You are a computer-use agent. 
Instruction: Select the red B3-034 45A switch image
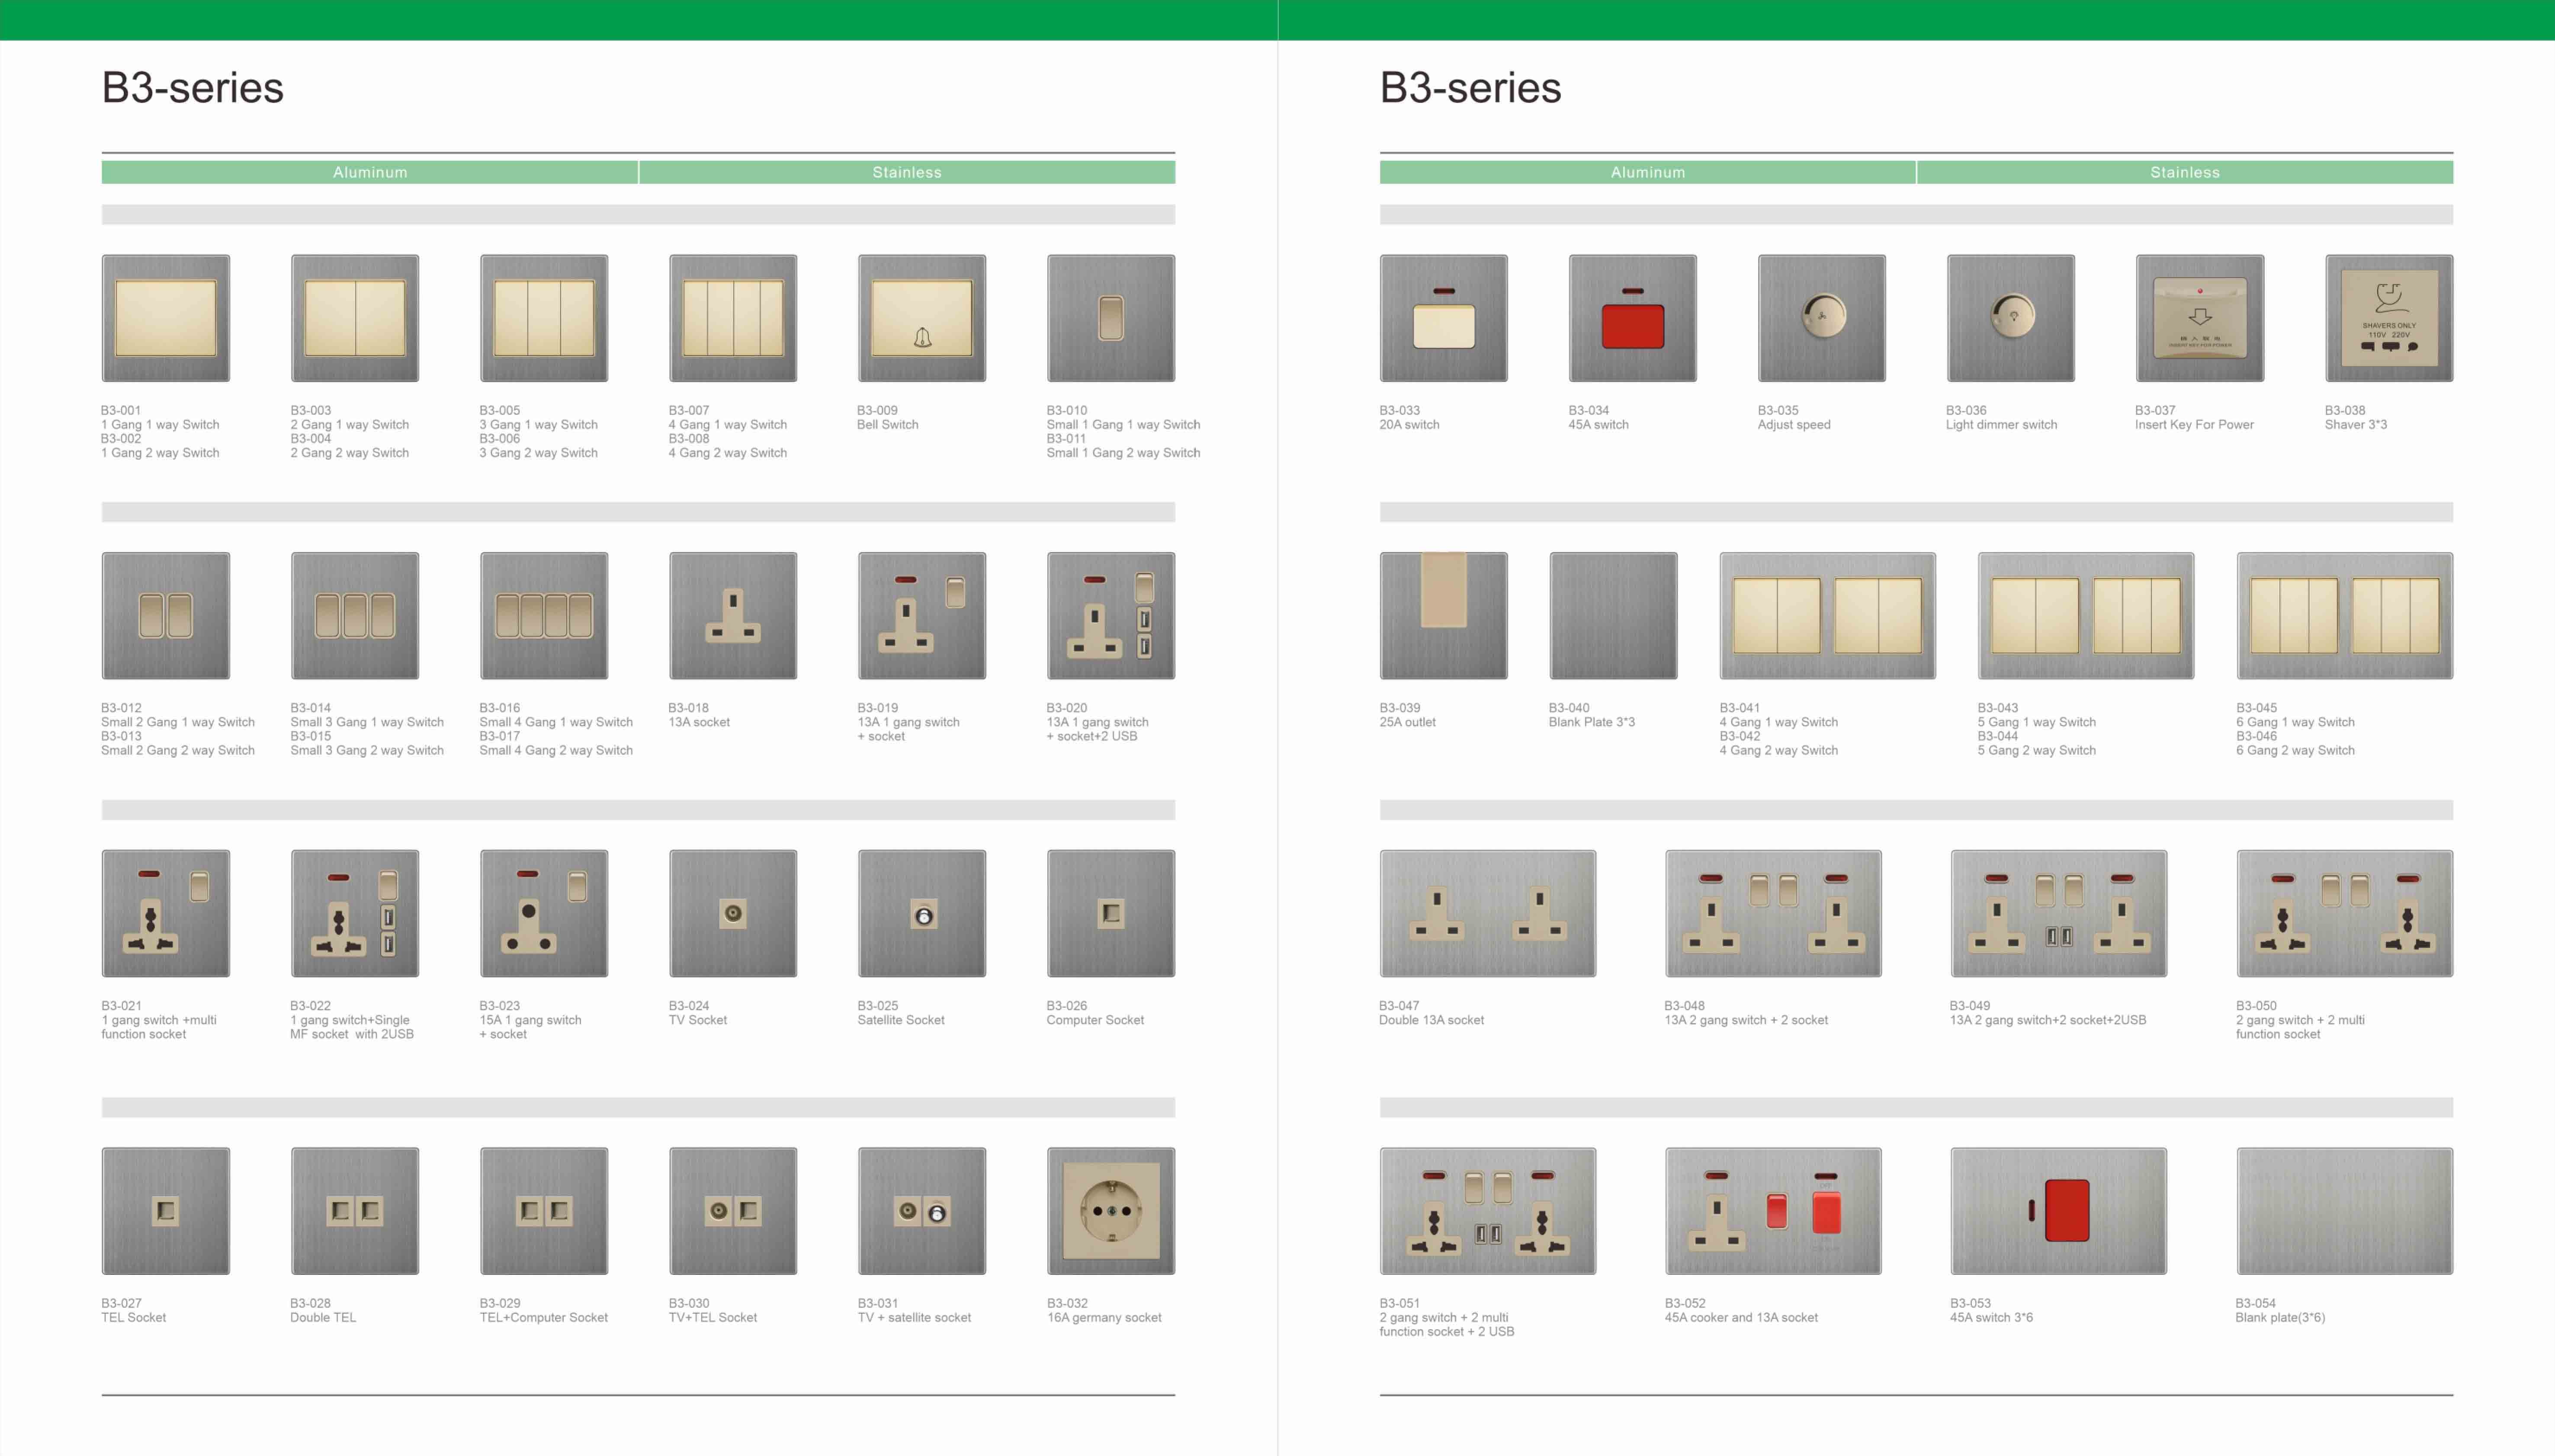tap(1633, 318)
